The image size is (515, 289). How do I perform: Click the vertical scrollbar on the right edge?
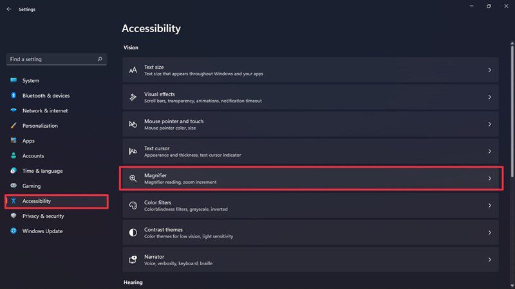point(512,111)
